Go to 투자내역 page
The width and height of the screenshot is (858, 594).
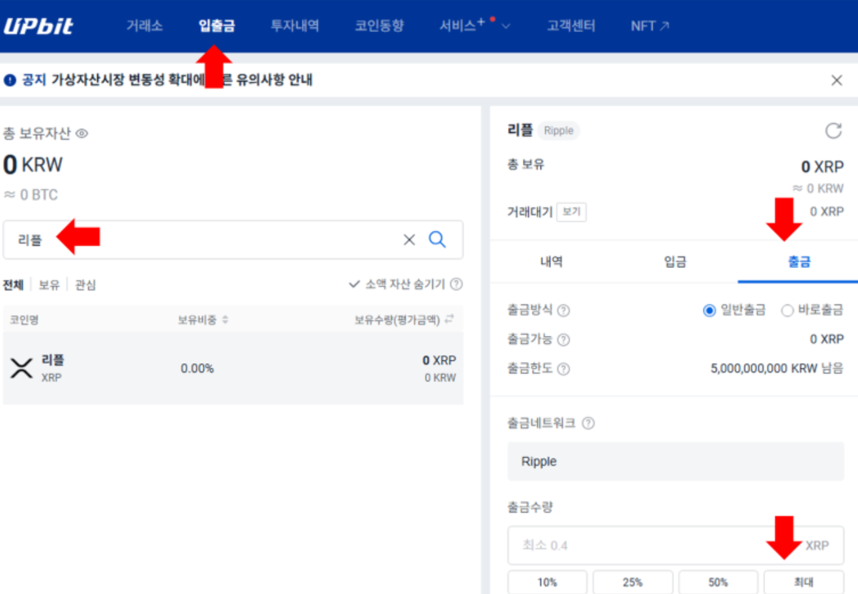point(295,26)
